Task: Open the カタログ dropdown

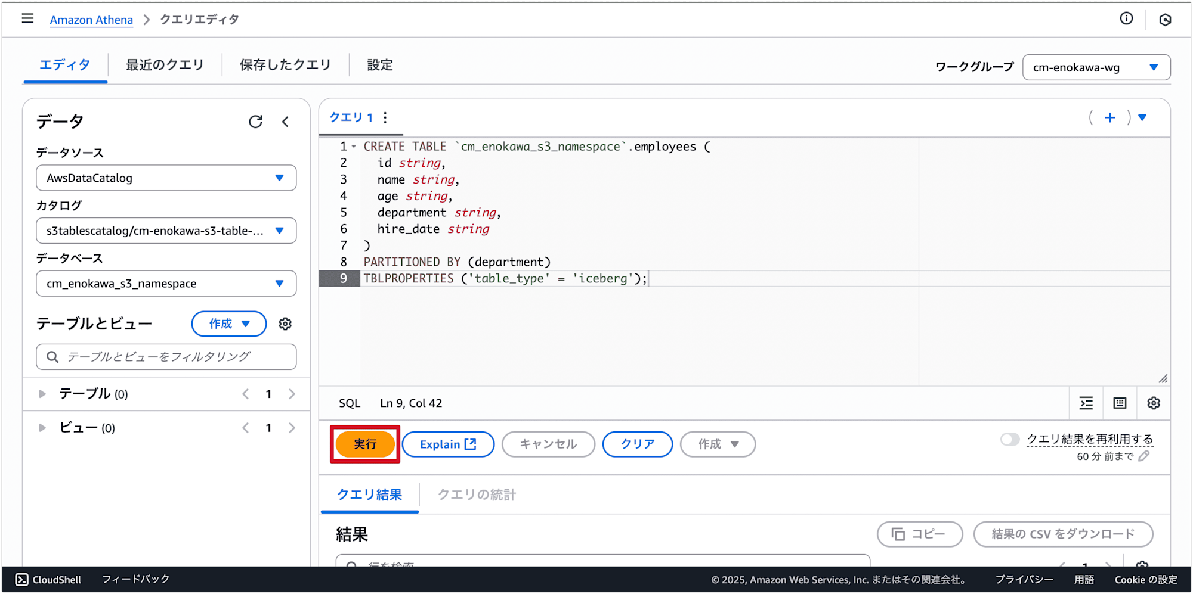Action: [166, 231]
